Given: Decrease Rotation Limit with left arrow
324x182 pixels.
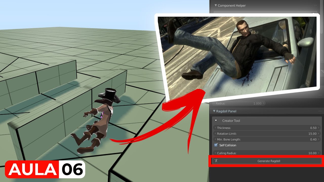Looking at the screenshot, I should point(215,134).
